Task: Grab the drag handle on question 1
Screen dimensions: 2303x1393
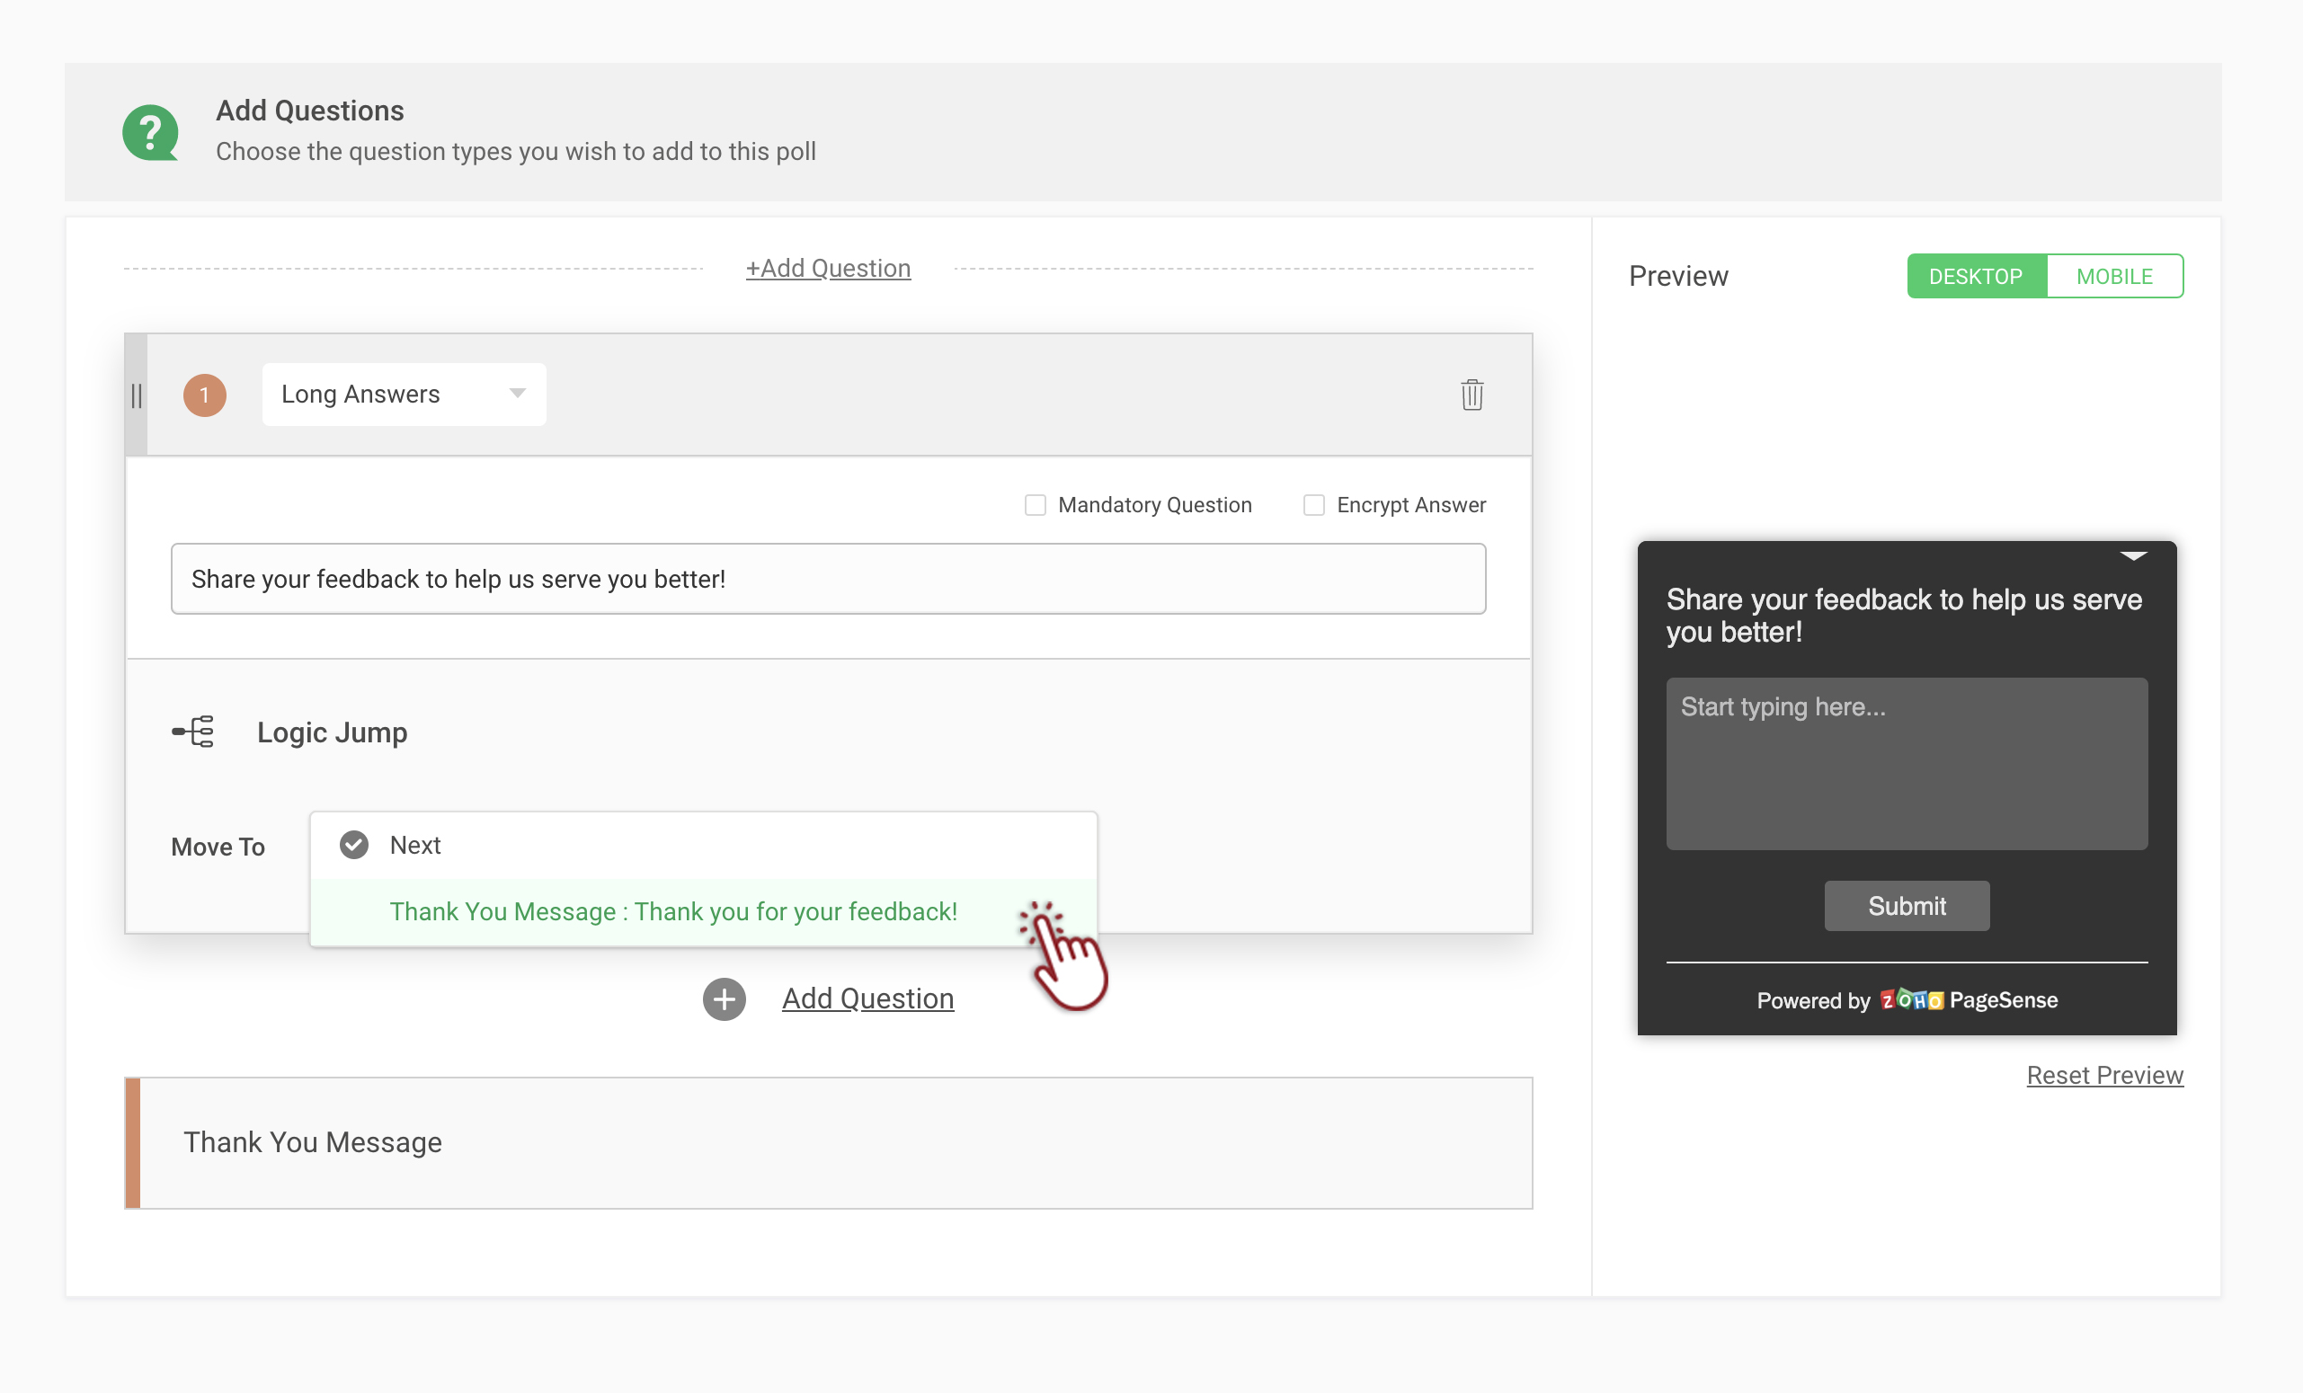Action: [x=137, y=395]
